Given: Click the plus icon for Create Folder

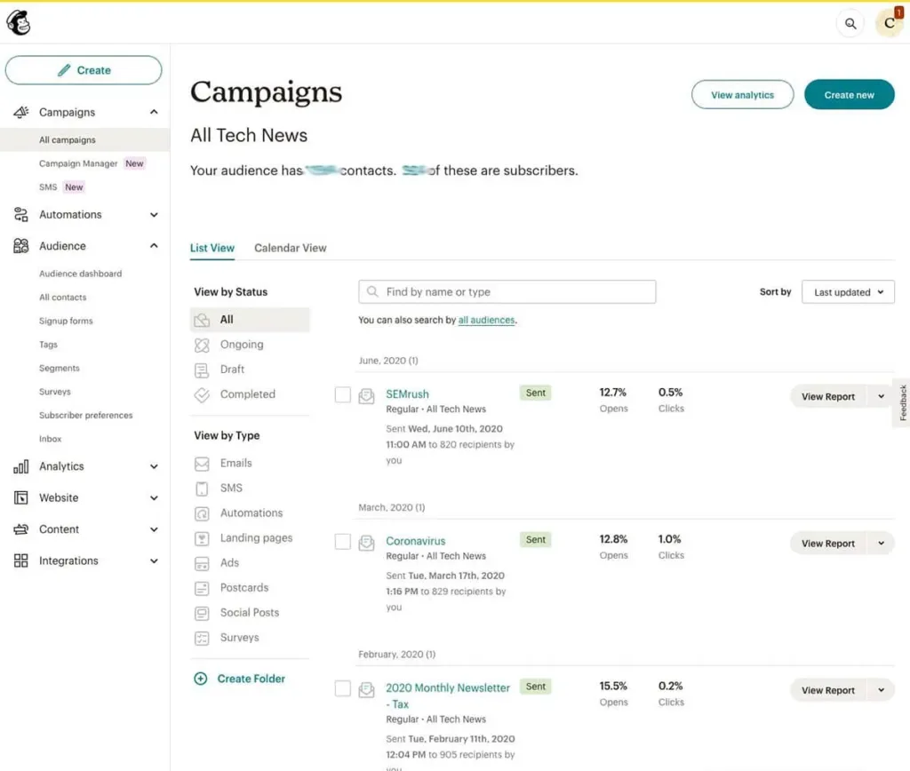Looking at the screenshot, I should (201, 679).
